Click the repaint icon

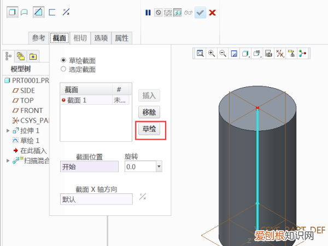234,53
